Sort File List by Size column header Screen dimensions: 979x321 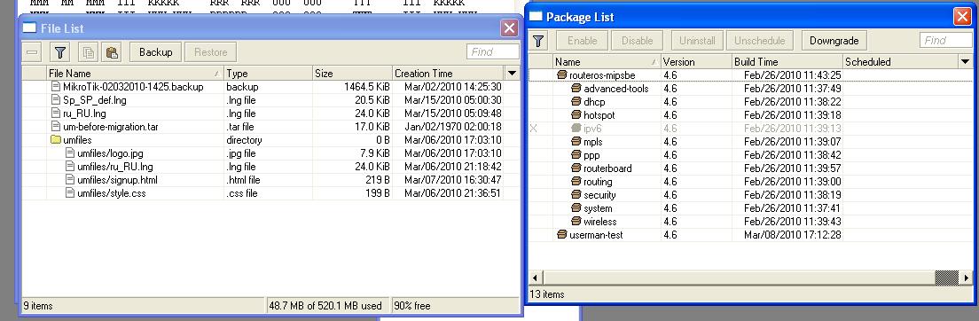(x=352, y=73)
